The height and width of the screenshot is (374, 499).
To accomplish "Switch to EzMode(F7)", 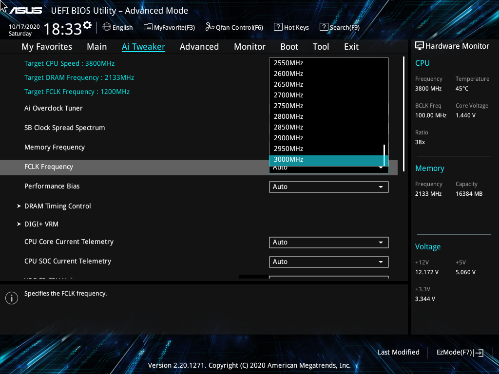I will 454,353.
